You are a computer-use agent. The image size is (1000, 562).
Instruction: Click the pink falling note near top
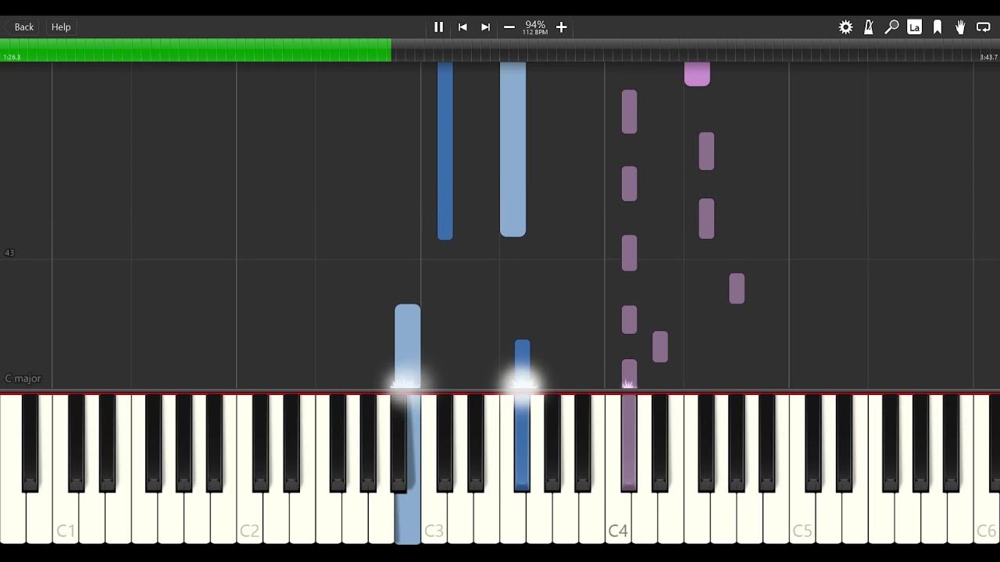coord(697,74)
